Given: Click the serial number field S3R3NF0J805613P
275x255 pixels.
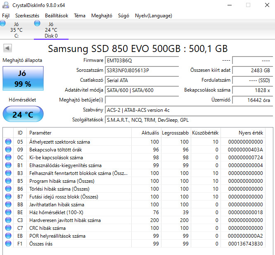Looking at the screenshot, I should pyautogui.click(x=142, y=71).
